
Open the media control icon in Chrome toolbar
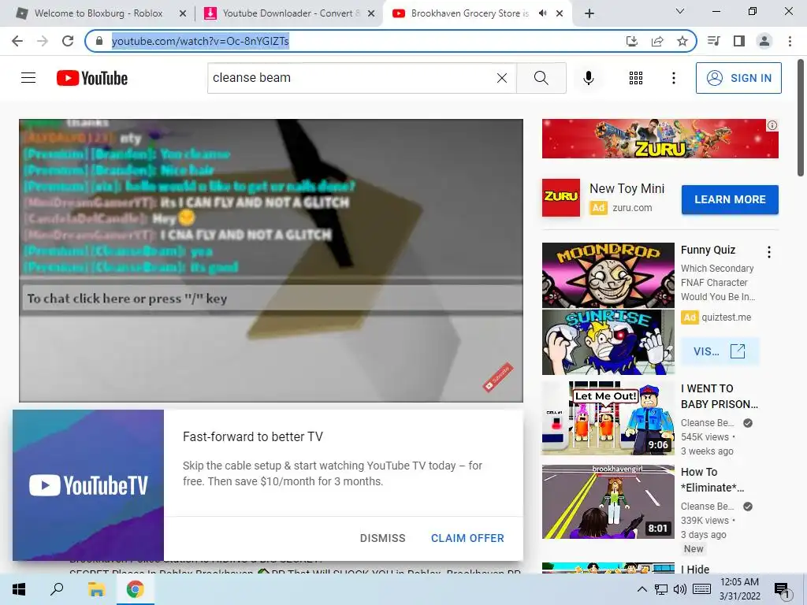tap(713, 41)
